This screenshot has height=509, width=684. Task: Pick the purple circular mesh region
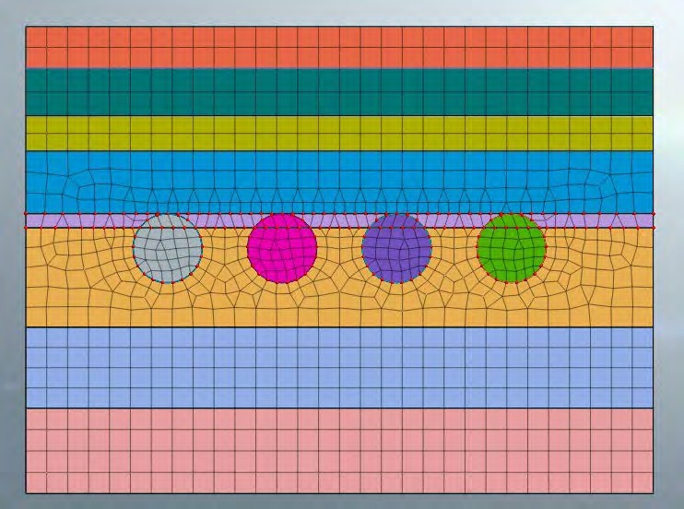[397, 248]
